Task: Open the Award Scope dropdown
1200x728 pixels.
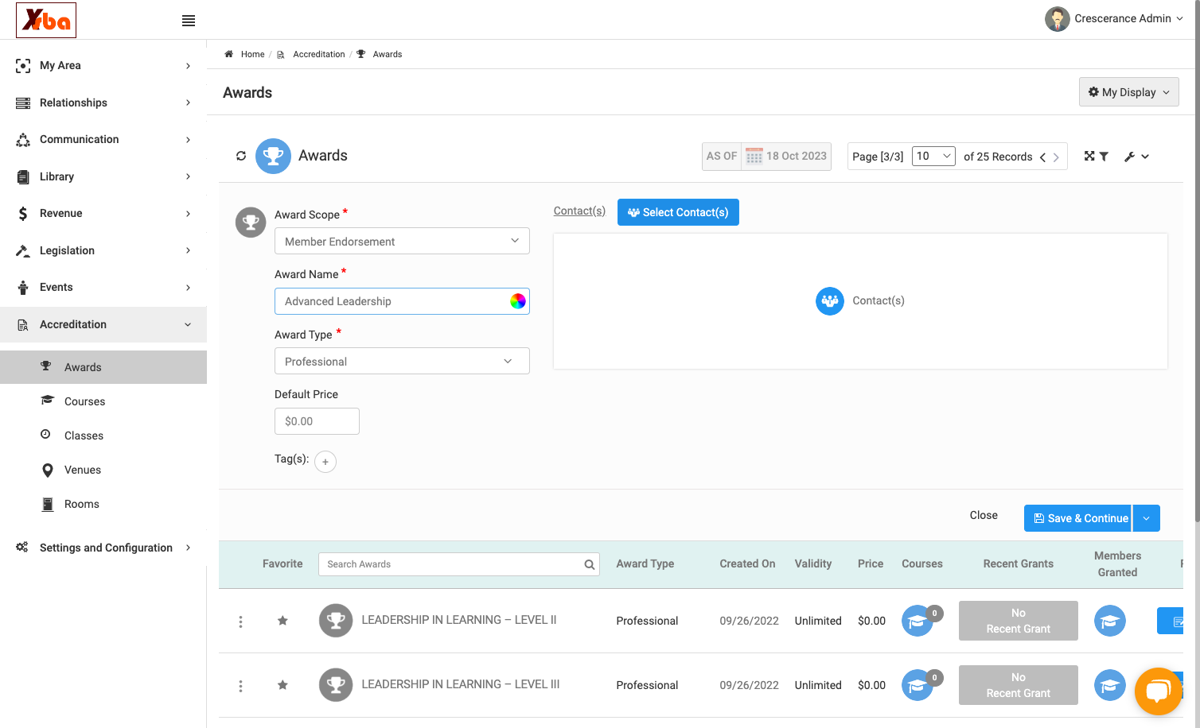Action: point(402,242)
